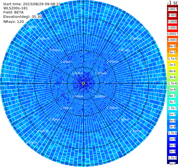Click the 4.00km ring label in upper-right quadrant
Viewport: 178px width, 167px height.
[135, 39]
